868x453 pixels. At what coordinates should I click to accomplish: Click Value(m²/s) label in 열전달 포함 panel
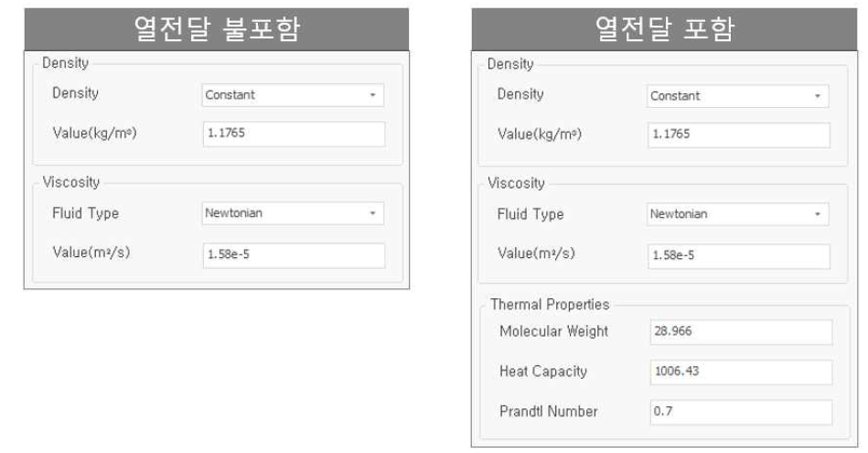tap(536, 253)
